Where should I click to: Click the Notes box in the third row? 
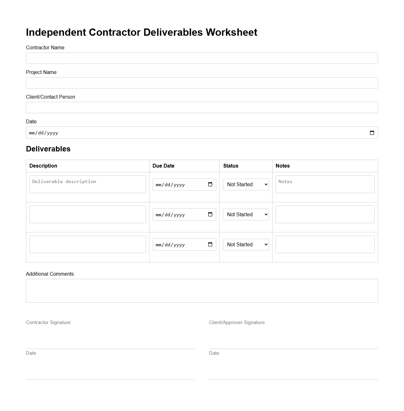[x=325, y=244]
